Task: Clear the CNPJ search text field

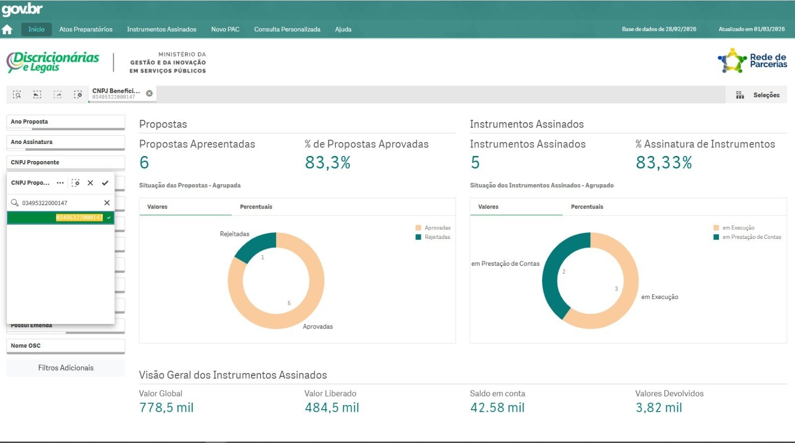Action: 107,203
